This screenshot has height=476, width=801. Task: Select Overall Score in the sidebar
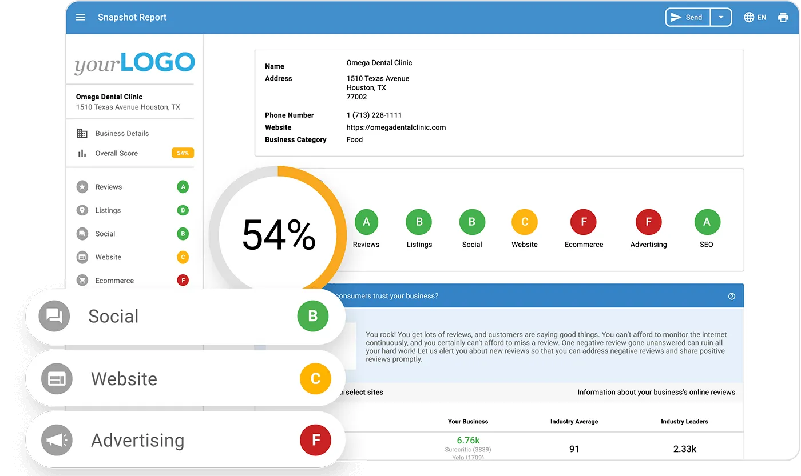tap(118, 153)
